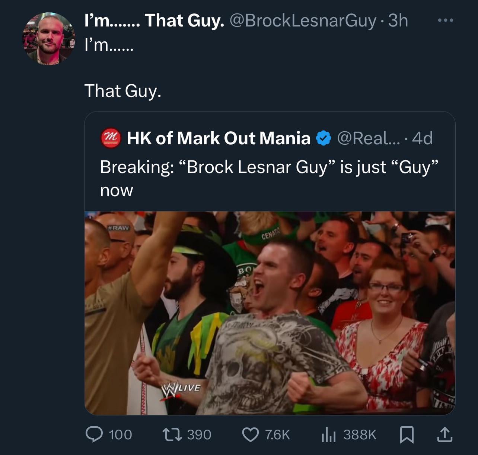Open the reply speech bubble icon
The width and height of the screenshot is (478, 455).
(93, 434)
